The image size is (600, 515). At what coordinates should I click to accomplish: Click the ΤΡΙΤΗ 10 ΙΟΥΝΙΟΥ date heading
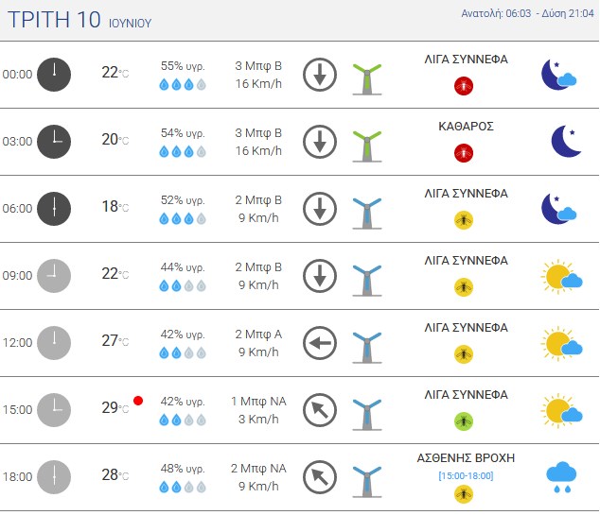(x=79, y=20)
